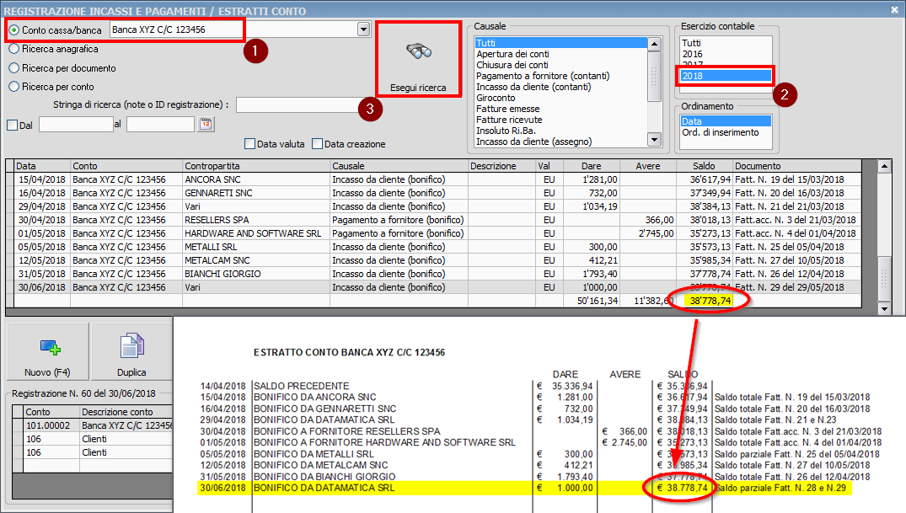The height and width of the screenshot is (513, 906).
Task: Choose Data ordering option
Action: pyautogui.click(x=726, y=121)
